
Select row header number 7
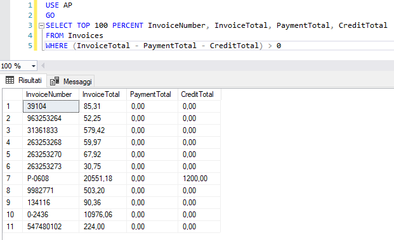13,179
